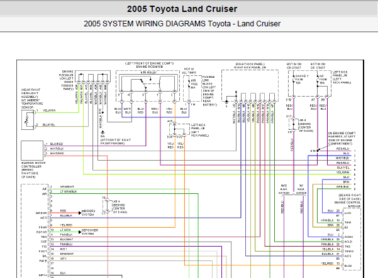Click the DEFOGGER SYSTEM arrow label
Screen dimensions: 378x278
(x=90, y=232)
